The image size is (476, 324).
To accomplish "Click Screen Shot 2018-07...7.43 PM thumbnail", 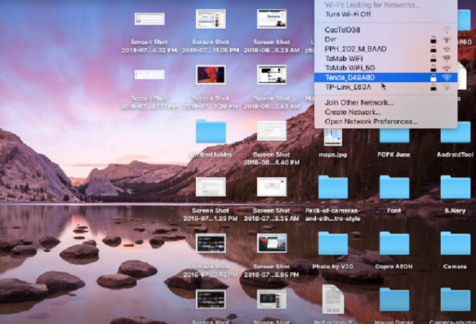I will pos(211,243).
